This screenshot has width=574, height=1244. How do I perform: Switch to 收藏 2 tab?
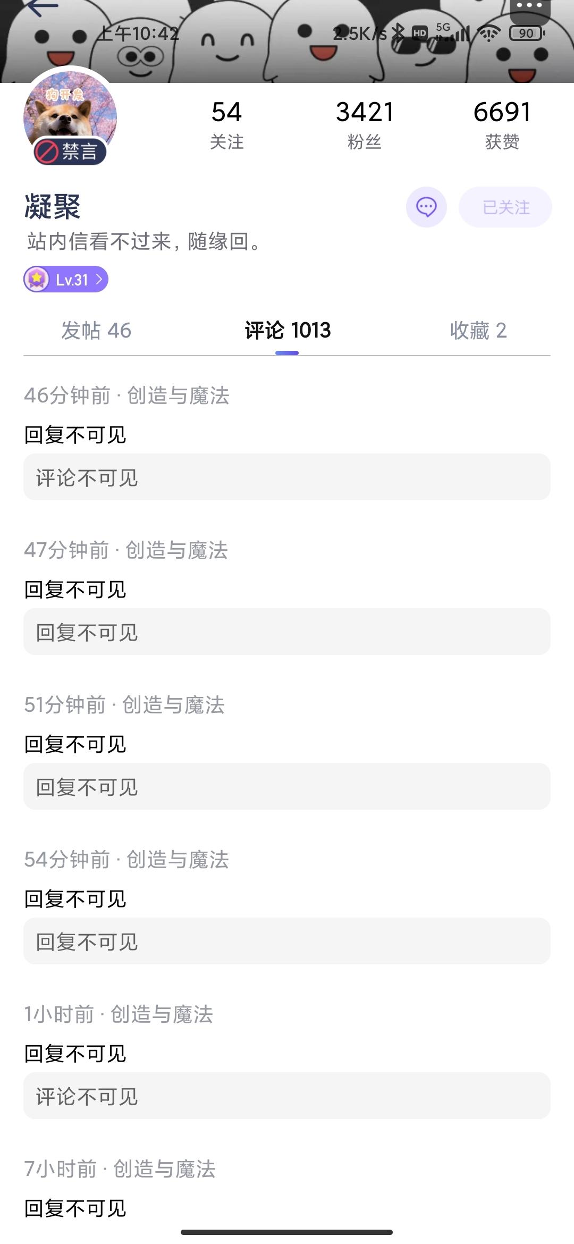pyautogui.click(x=478, y=331)
